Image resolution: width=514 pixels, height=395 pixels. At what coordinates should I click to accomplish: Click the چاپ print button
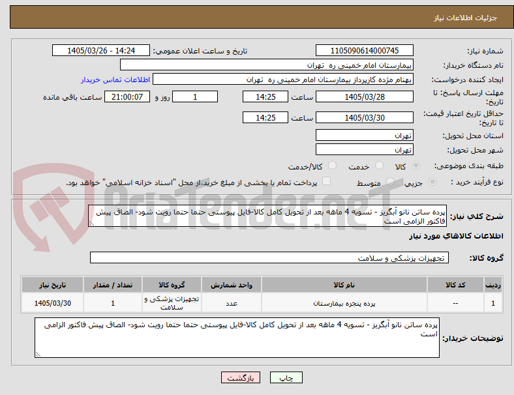(286, 377)
